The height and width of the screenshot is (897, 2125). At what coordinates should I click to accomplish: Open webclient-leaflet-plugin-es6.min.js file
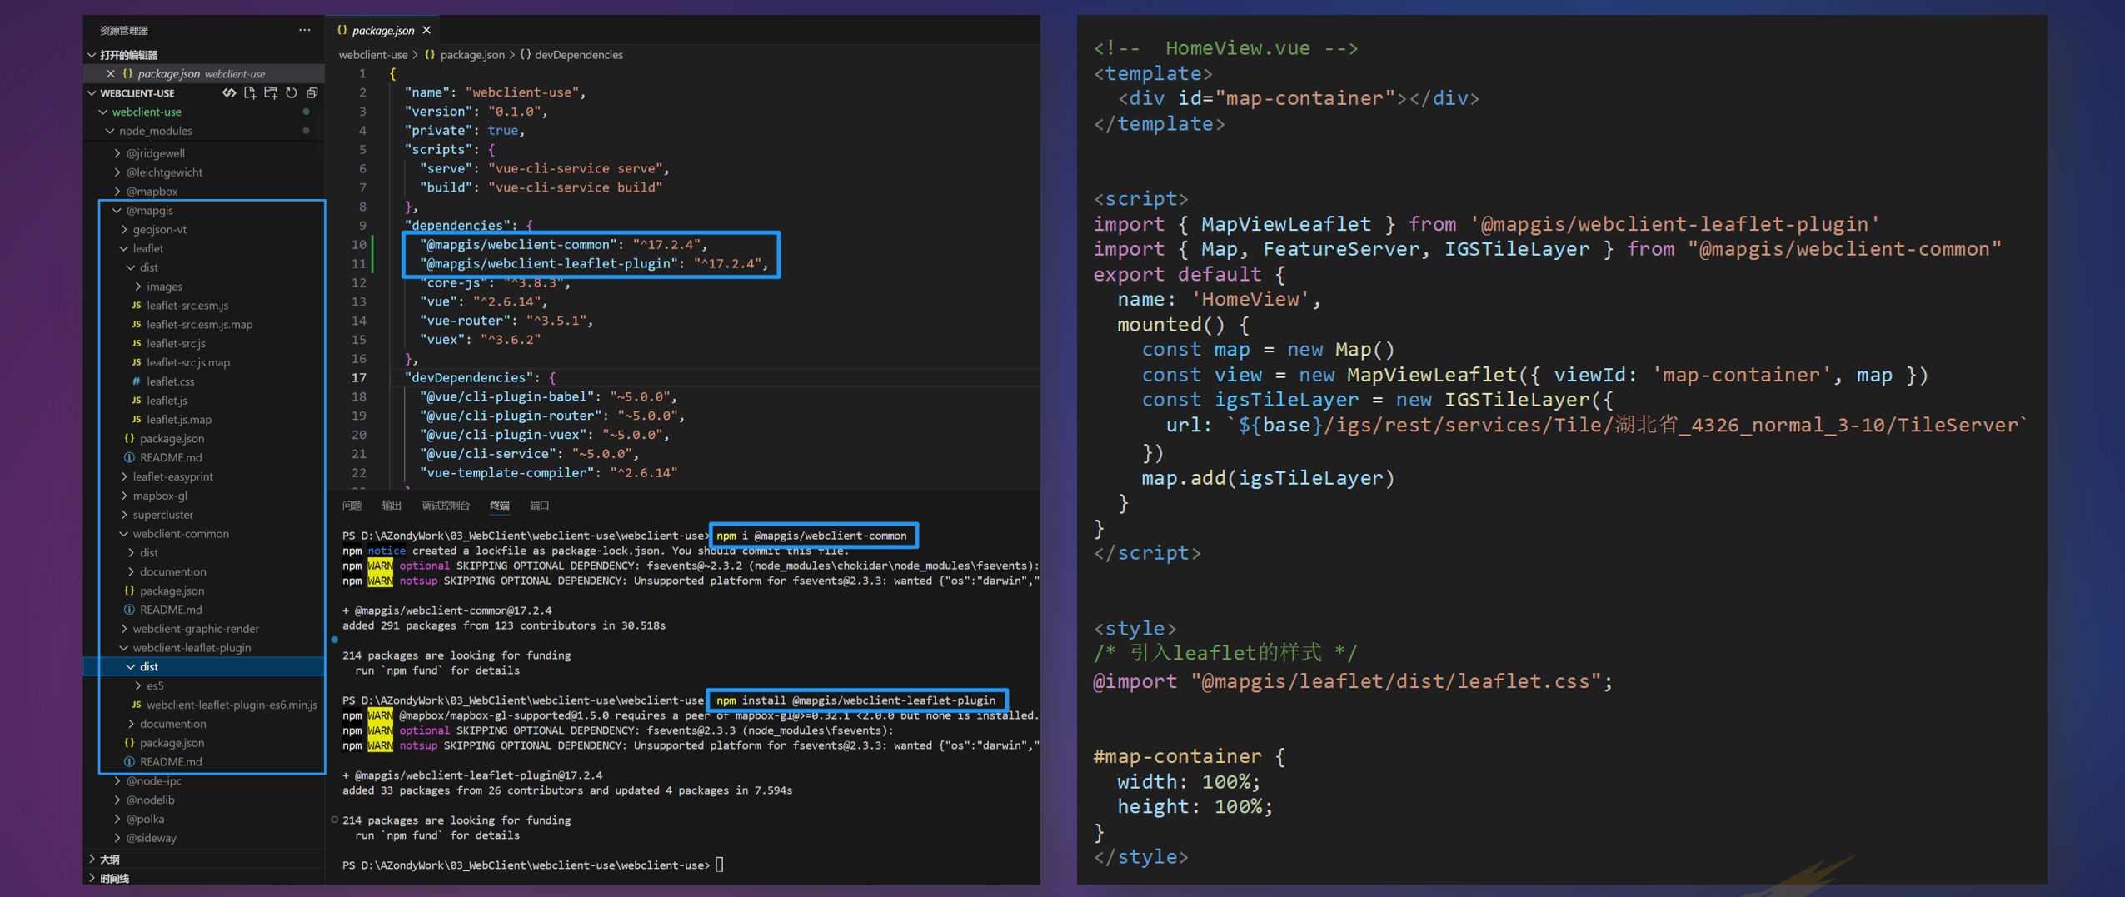click(x=232, y=705)
